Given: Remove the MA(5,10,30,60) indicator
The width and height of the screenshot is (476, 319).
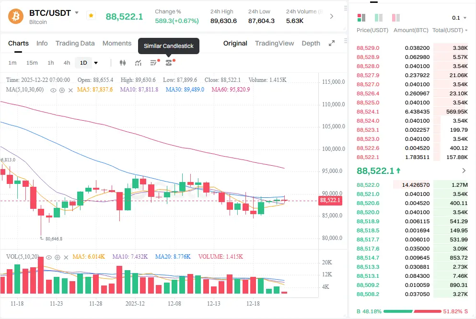Looking at the screenshot, I should pos(70,90).
